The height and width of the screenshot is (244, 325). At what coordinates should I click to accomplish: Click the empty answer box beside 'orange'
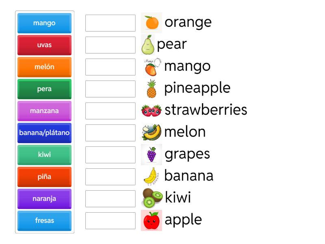pyautogui.click(x=110, y=23)
